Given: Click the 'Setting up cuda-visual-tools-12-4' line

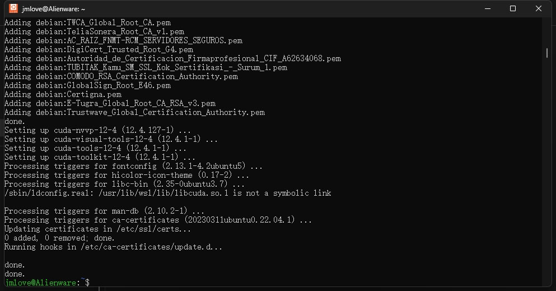Looking at the screenshot, I should tap(111, 139).
